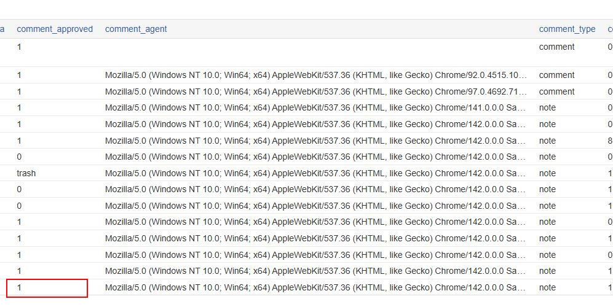Click the comment_agent column header
This screenshot has width=613, height=307.
pos(136,29)
